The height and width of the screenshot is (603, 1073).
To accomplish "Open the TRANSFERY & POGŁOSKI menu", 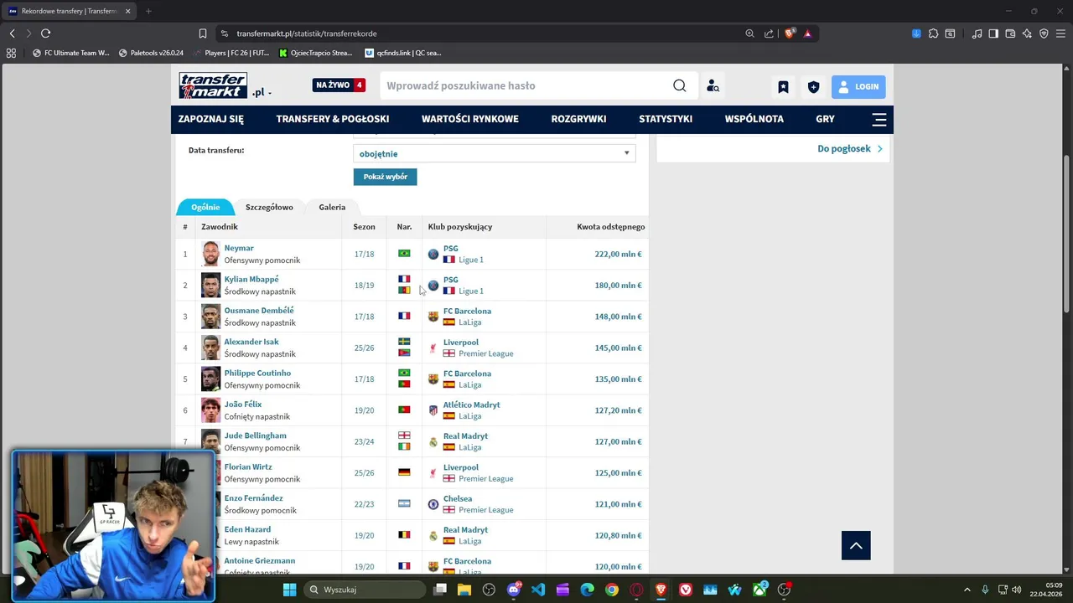I will click(x=333, y=119).
